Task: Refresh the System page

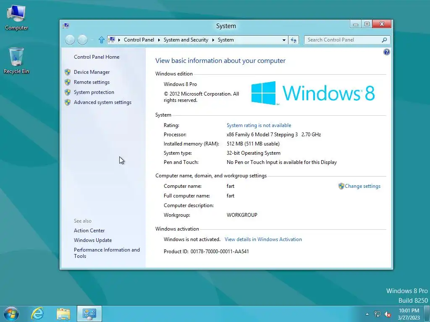Action: [x=294, y=40]
